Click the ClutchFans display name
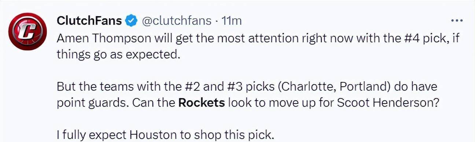Screen dimensions: 475x142 coord(89,21)
